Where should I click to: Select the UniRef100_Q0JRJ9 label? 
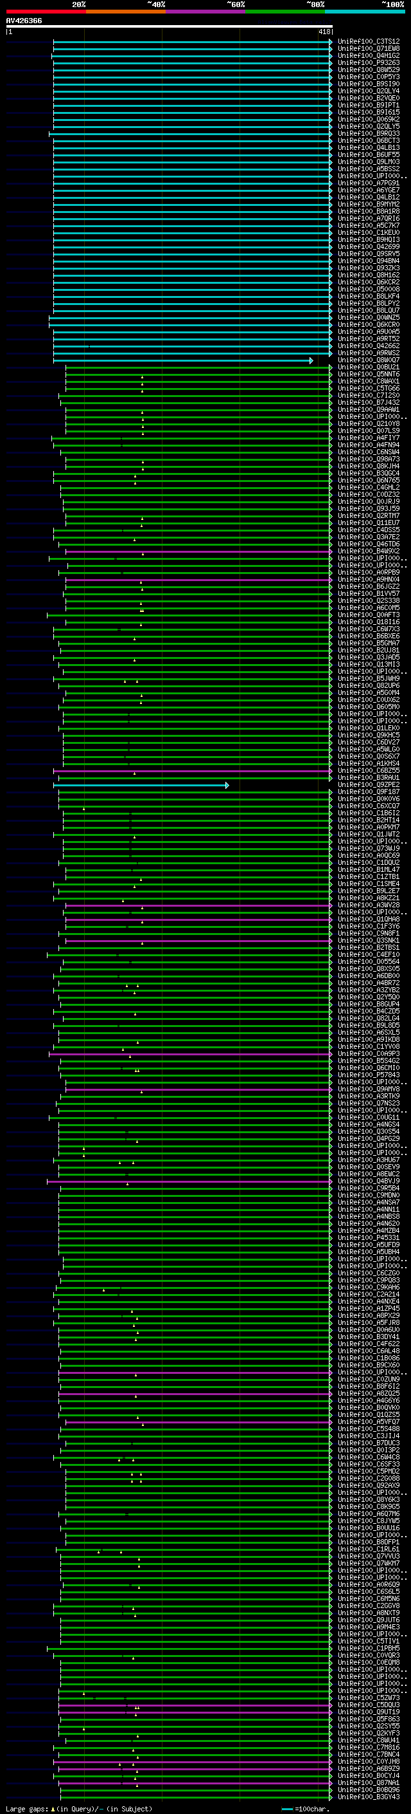pos(368,501)
